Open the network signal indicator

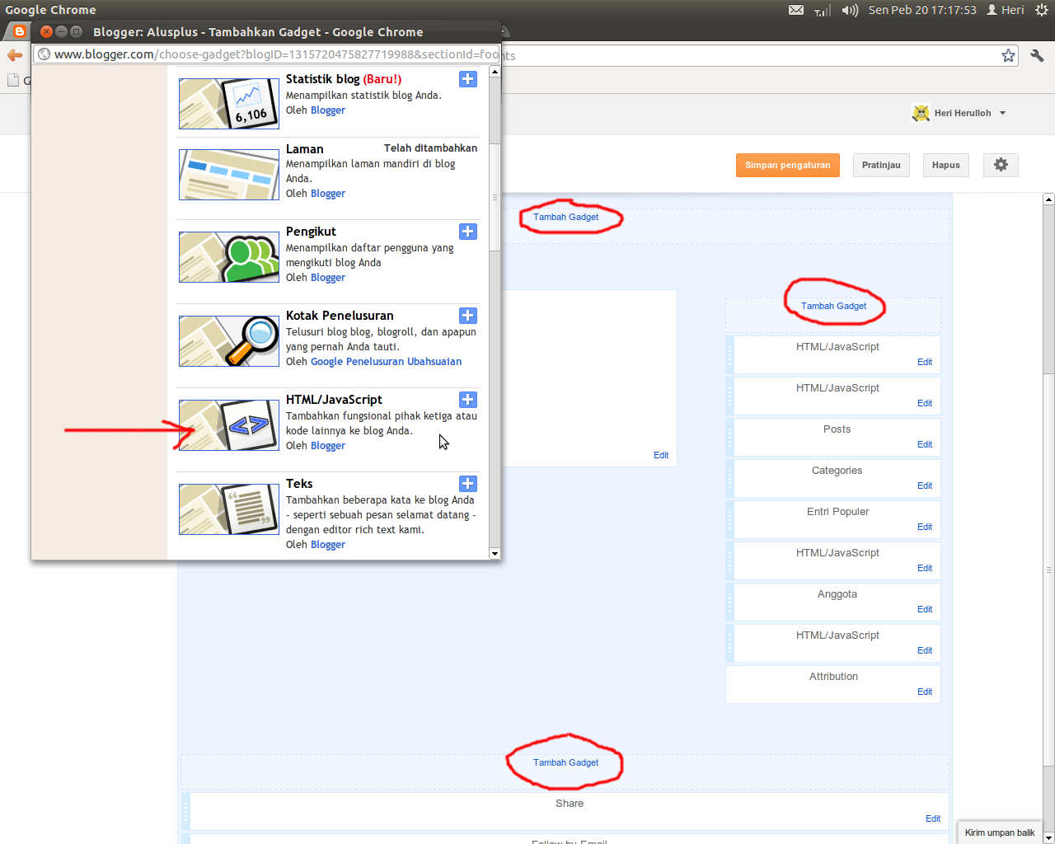tap(823, 10)
